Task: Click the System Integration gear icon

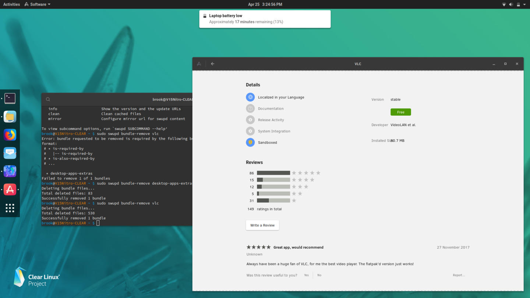Action: [x=250, y=131]
